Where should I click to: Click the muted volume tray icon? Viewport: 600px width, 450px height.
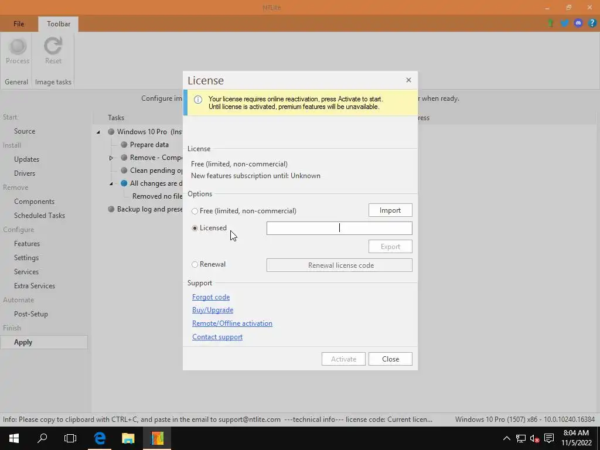[x=534, y=438]
